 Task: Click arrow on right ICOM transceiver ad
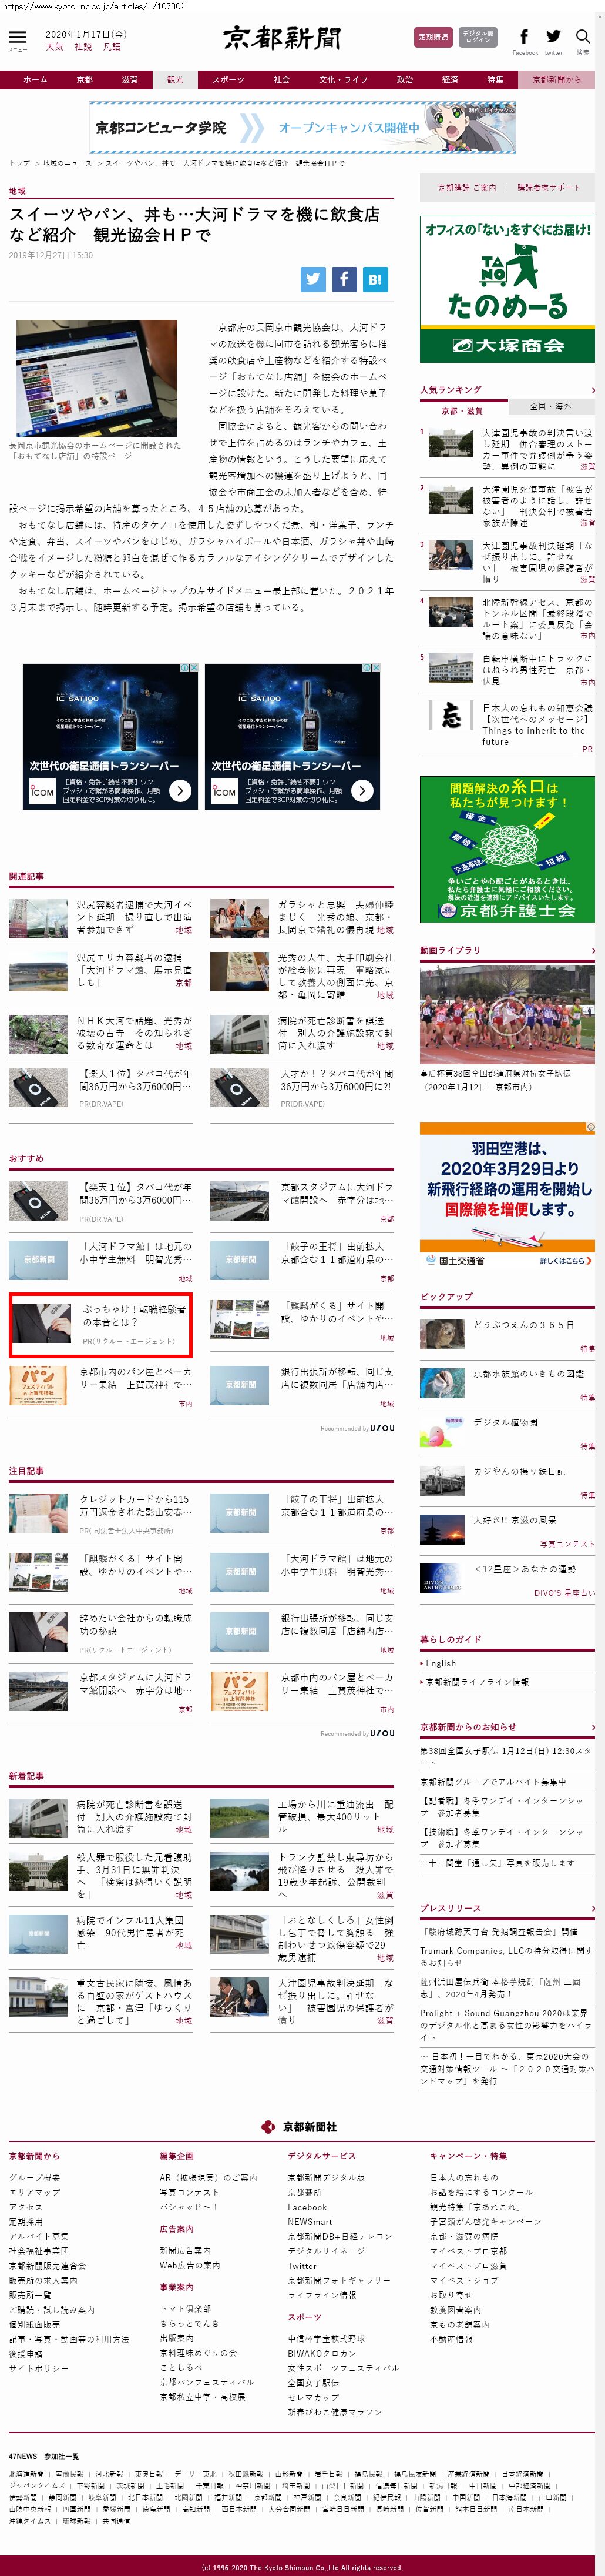point(362,790)
